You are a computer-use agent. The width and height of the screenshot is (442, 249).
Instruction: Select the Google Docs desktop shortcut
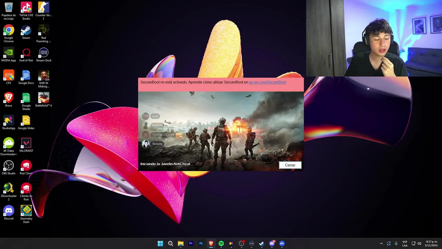[26, 77]
